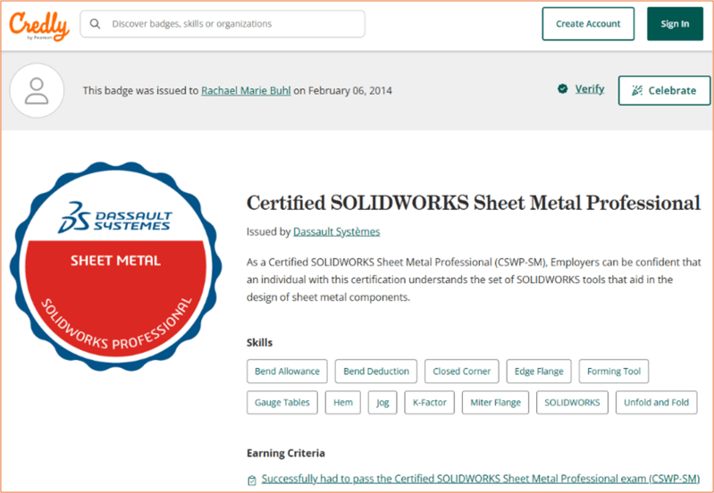The image size is (714, 493).
Task: Focus the Discover badges search field
Action: point(223,24)
